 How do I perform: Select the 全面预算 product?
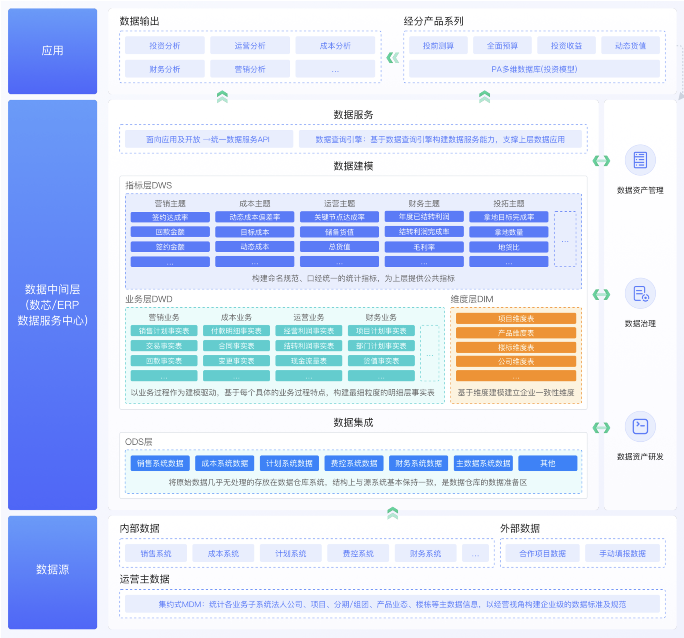(502, 46)
